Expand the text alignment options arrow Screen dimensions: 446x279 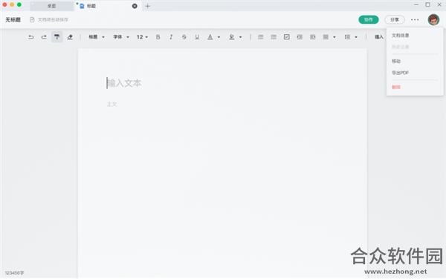point(334,37)
